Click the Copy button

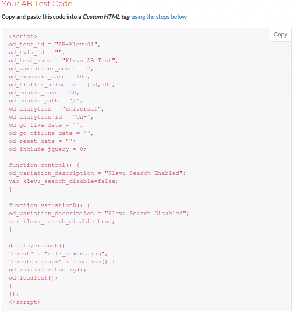point(280,35)
